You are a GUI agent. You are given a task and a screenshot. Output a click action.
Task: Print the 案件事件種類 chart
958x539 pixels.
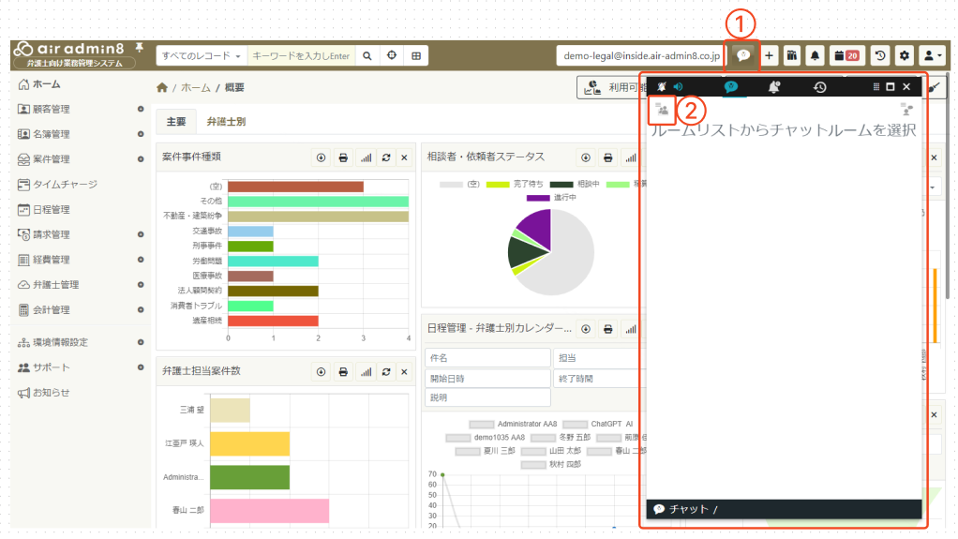click(x=343, y=157)
